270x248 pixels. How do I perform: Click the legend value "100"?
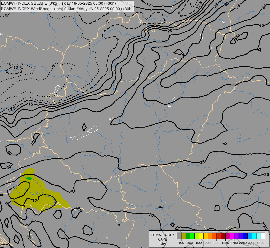tap(181, 243)
